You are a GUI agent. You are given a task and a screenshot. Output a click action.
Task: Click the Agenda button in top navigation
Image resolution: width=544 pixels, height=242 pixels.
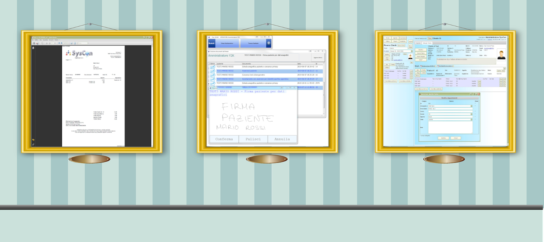point(395,38)
